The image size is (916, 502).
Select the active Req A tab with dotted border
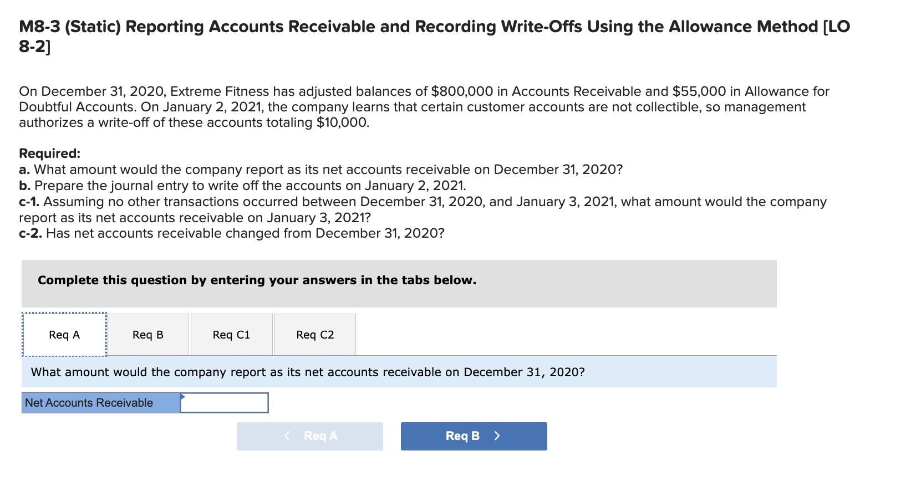click(64, 334)
